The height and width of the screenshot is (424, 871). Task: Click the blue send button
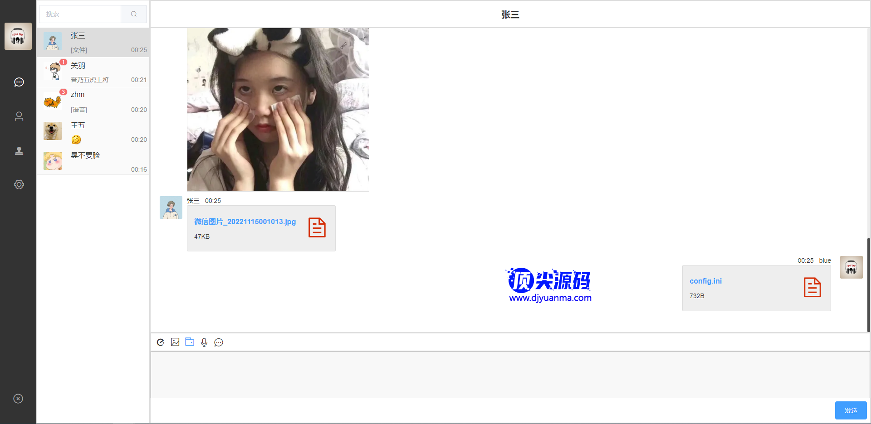(x=851, y=410)
